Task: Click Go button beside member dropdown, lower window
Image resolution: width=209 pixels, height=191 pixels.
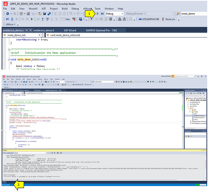Action: pos(182,93)
